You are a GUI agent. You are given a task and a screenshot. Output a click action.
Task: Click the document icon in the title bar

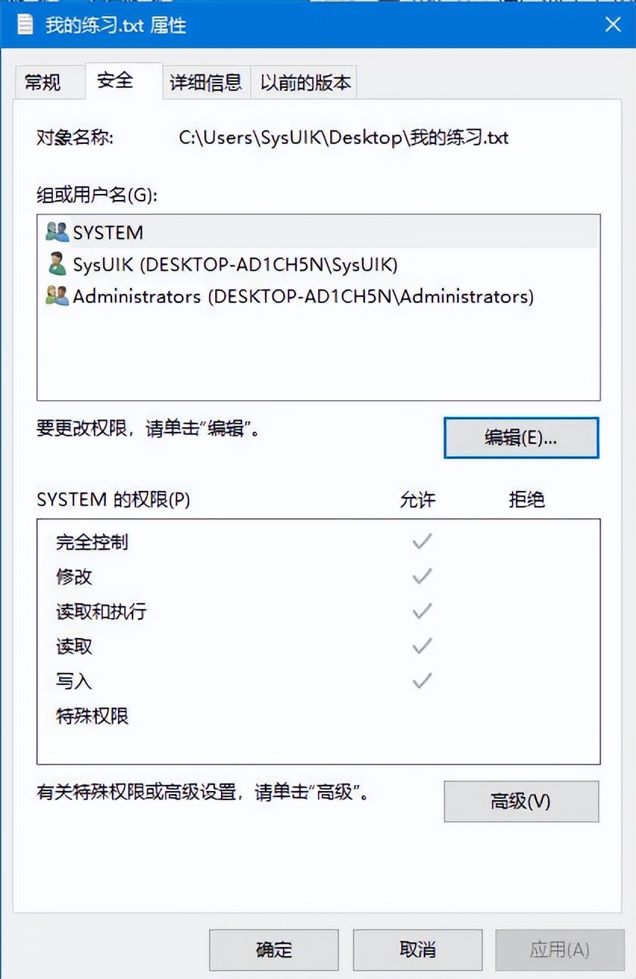pyautogui.click(x=24, y=24)
